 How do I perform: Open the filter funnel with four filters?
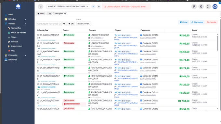click(x=71, y=24)
